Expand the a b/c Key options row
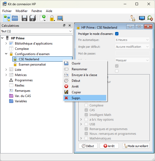The height and width of the screenshot is (161, 155). click(81, 119)
